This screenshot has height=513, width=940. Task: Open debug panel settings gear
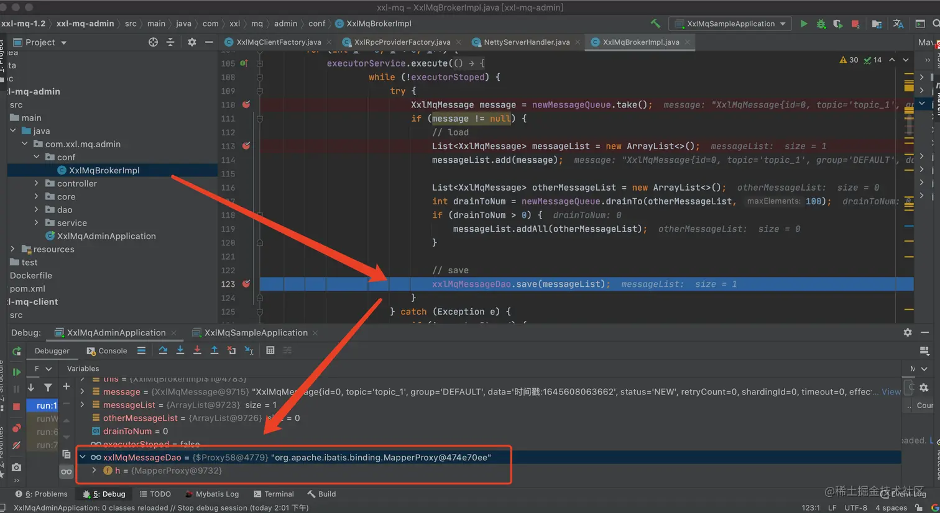tap(908, 332)
